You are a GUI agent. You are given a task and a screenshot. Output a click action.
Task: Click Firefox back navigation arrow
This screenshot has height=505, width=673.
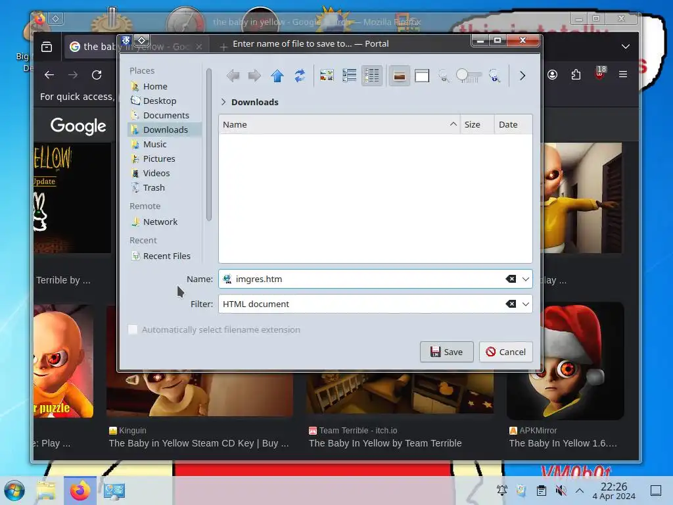49,75
